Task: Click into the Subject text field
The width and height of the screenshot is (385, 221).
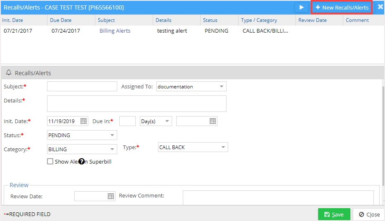Action: click(82, 86)
